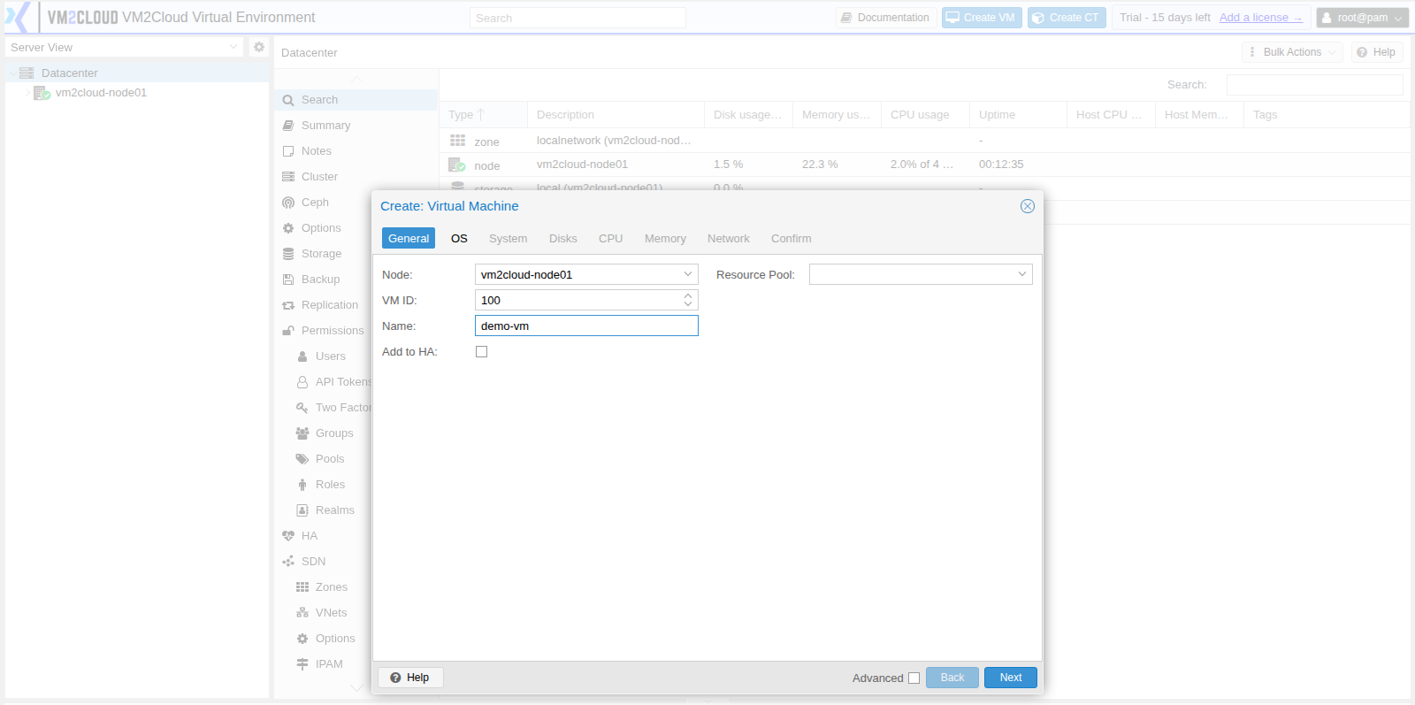This screenshot has height=705, width=1415.
Task: Open Summary via its book icon
Action: [x=288, y=126]
